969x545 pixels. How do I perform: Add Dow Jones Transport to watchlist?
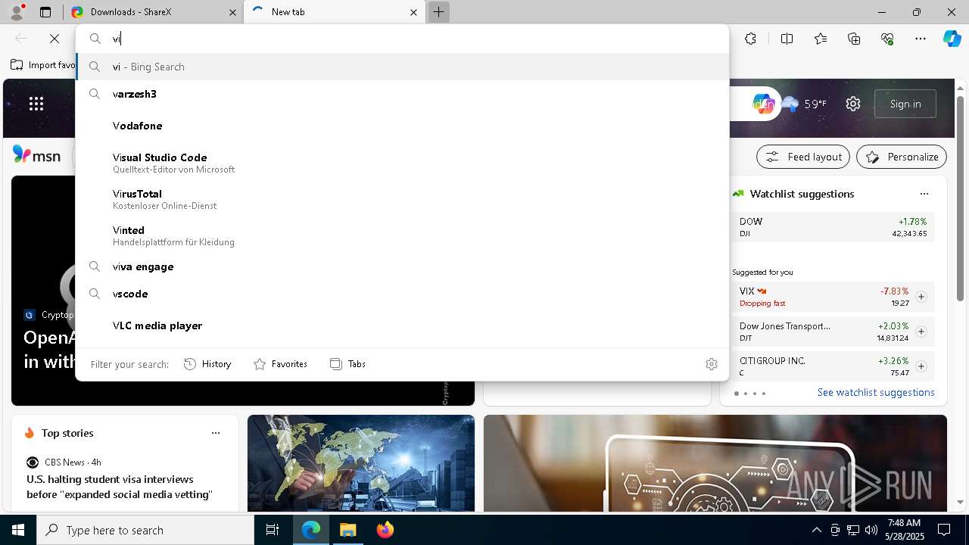[921, 332]
